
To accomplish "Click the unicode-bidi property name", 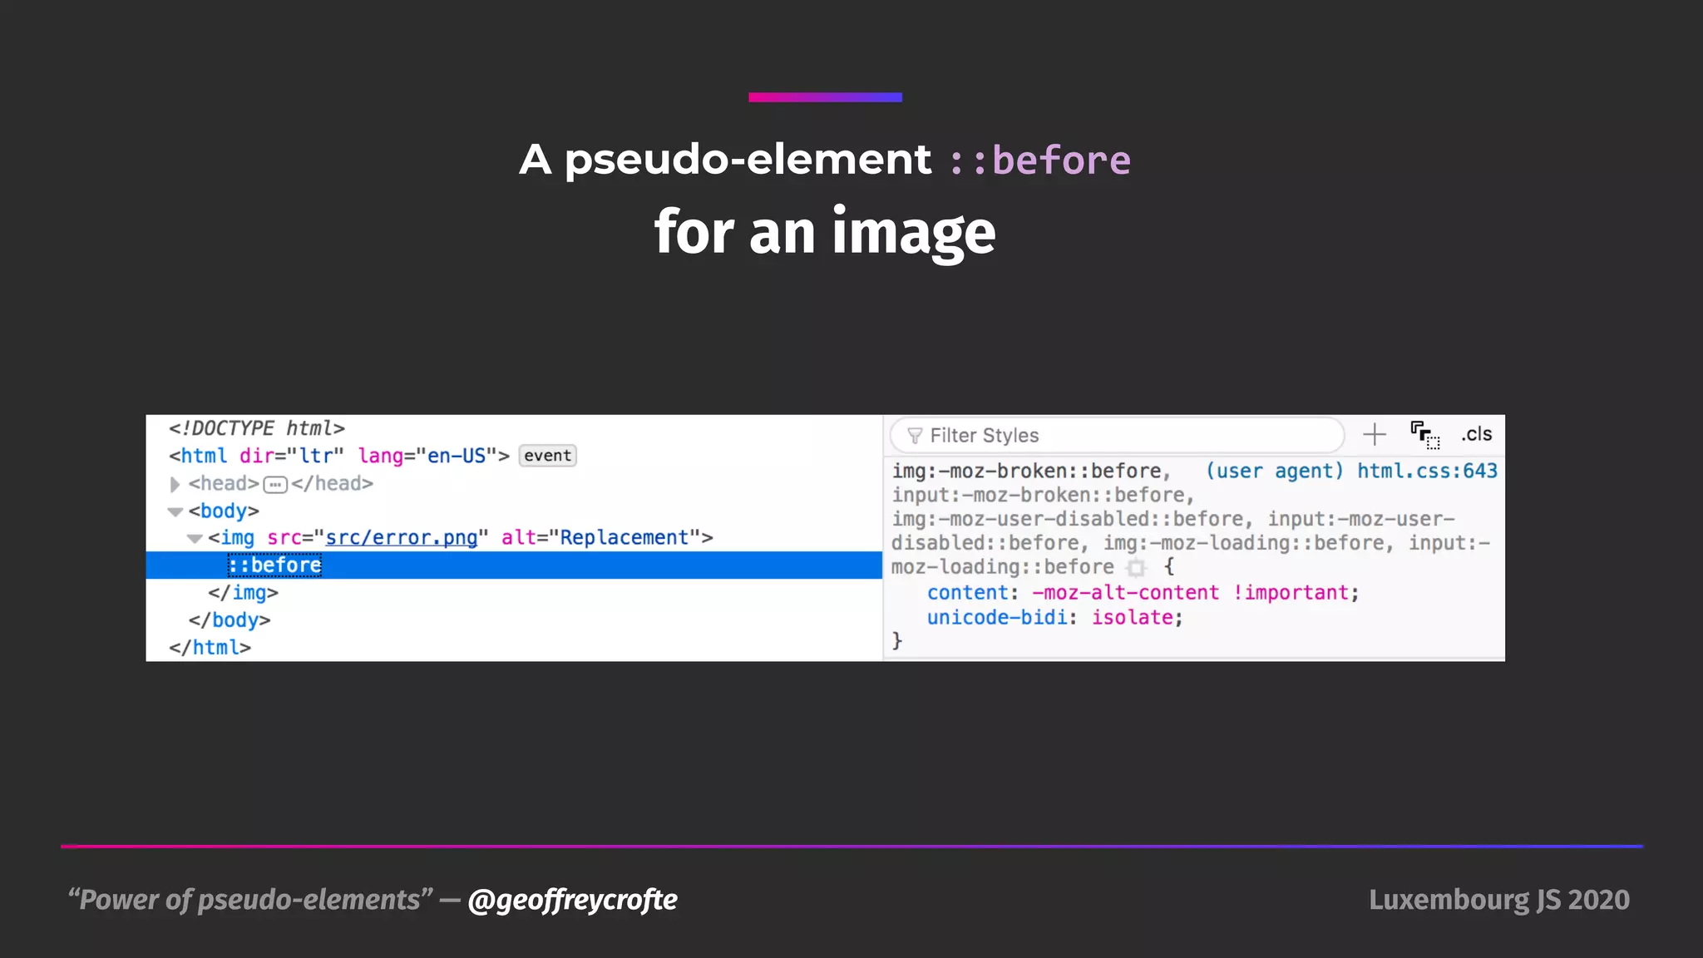I will [x=997, y=618].
